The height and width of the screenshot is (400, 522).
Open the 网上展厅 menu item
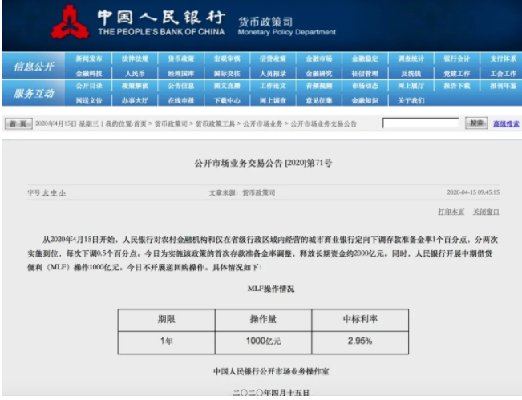pyautogui.click(x=411, y=86)
